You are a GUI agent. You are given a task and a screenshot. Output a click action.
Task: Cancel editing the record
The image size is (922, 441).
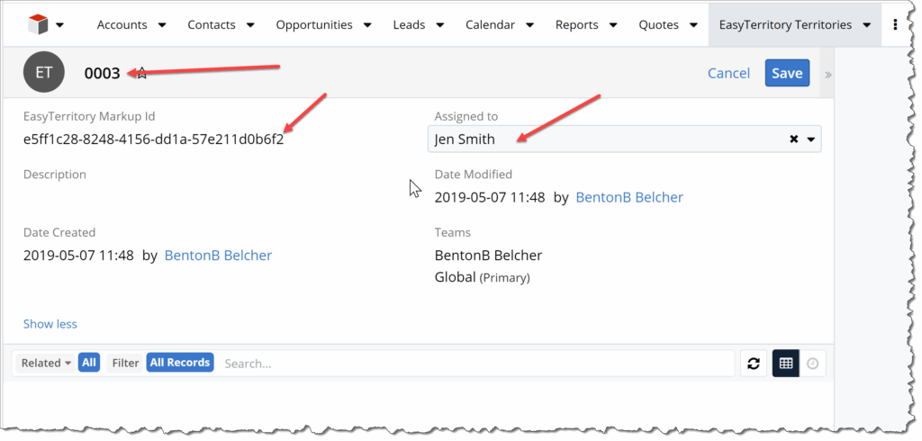728,73
